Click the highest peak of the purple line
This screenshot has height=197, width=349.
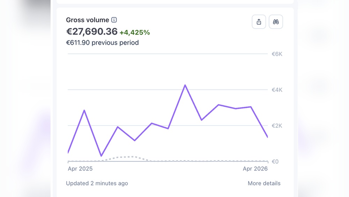185,85
